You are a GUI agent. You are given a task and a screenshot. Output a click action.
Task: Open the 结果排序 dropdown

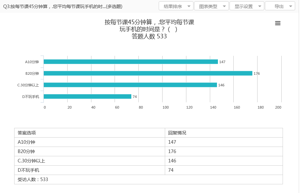click(x=176, y=6)
